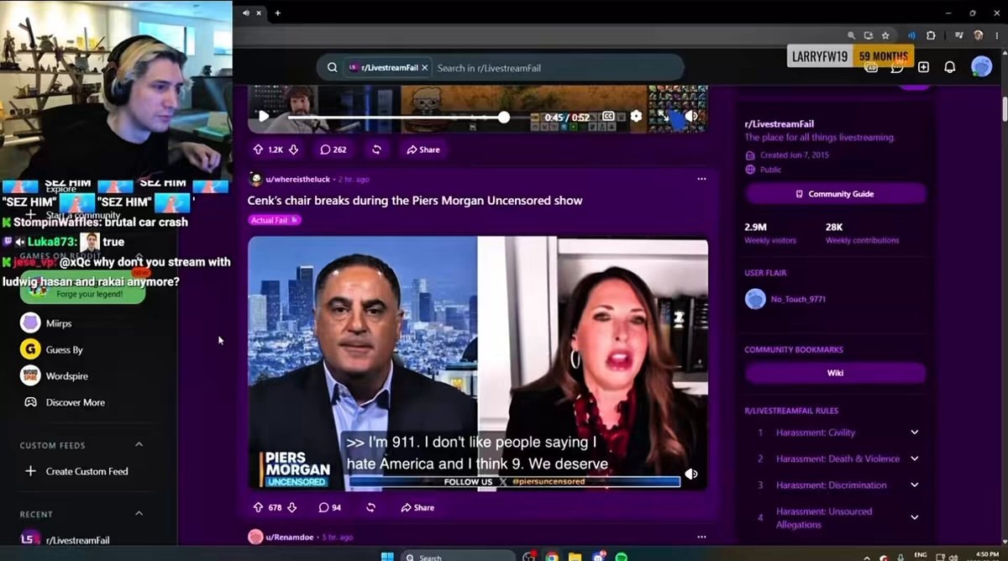The image size is (1008, 561).
Task: Click the search magnifier icon
Action: click(x=333, y=67)
